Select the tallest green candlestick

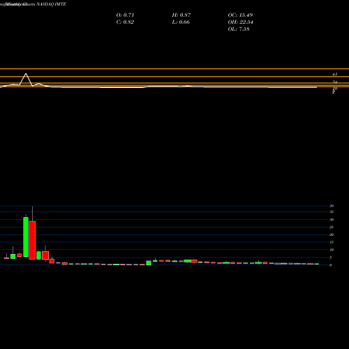pyautogui.click(x=26, y=237)
